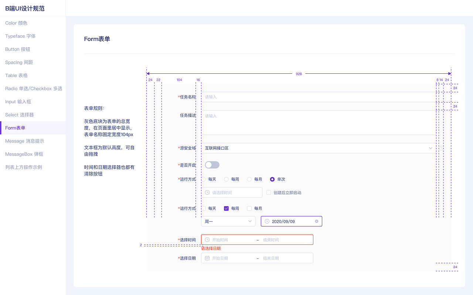This screenshot has width=473, height=295.
Task: Click the calendar icon in the 开始日期 field
Action: coord(207,258)
